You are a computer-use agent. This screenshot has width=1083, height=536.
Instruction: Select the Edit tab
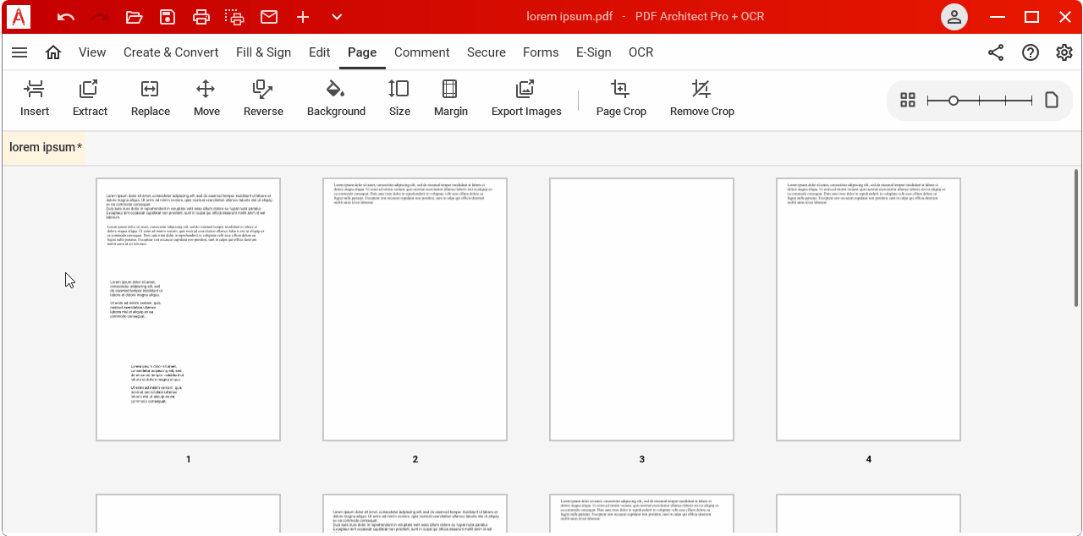coord(320,52)
